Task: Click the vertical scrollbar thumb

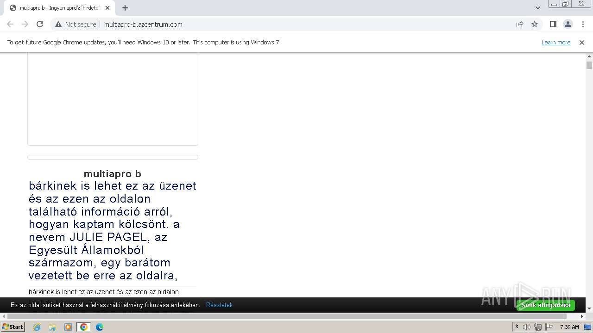Action: pyautogui.click(x=589, y=65)
